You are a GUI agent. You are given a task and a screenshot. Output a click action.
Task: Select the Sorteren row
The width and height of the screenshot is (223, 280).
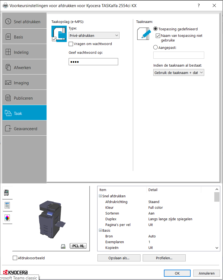[156, 213]
